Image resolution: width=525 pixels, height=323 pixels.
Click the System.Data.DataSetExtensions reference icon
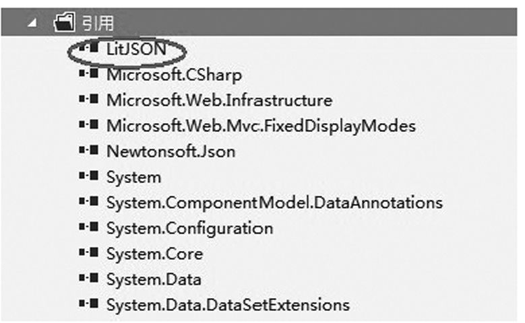pos(89,303)
